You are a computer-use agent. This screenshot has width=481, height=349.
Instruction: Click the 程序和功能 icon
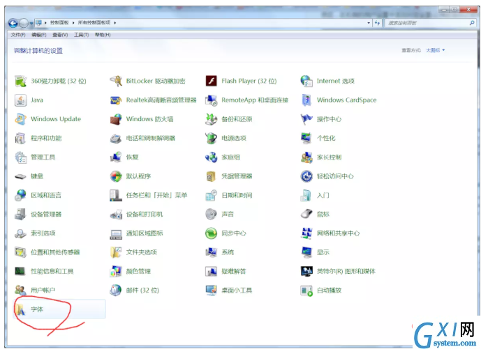pyautogui.click(x=20, y=139)
